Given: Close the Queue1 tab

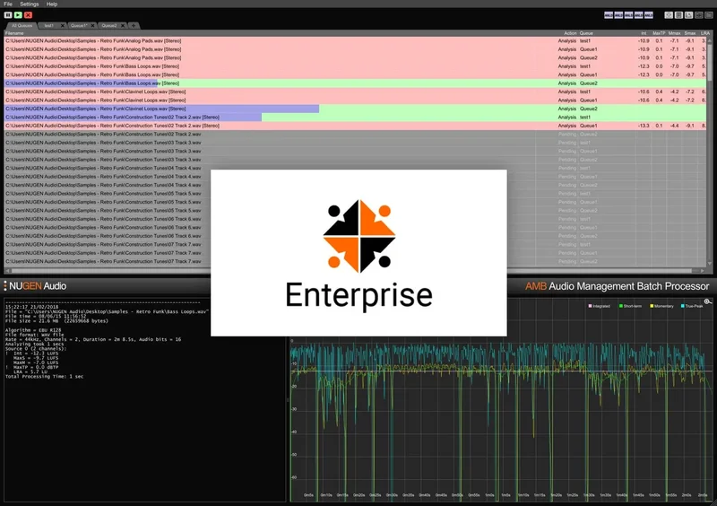Looking at the screenshot, I should pos(93,26).
